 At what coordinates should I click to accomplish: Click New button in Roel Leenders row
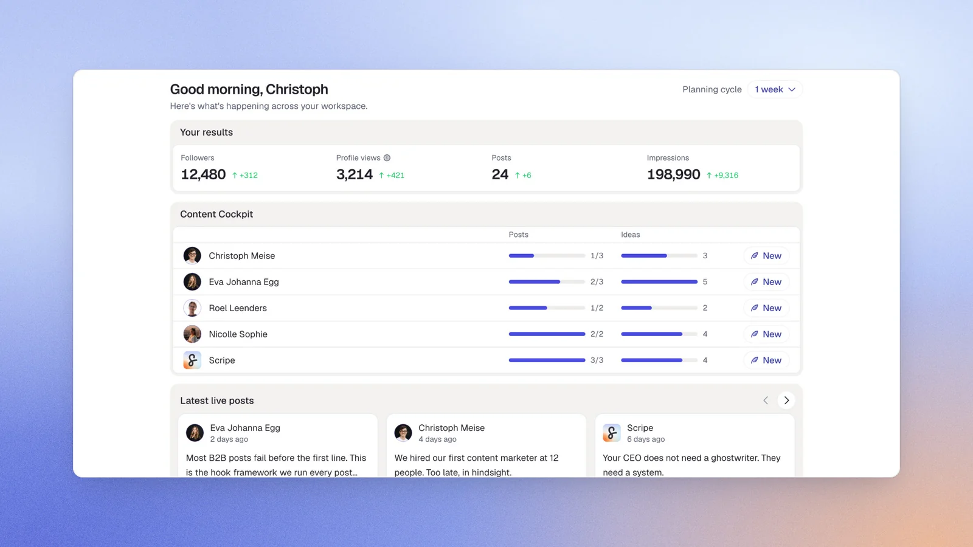766,308
